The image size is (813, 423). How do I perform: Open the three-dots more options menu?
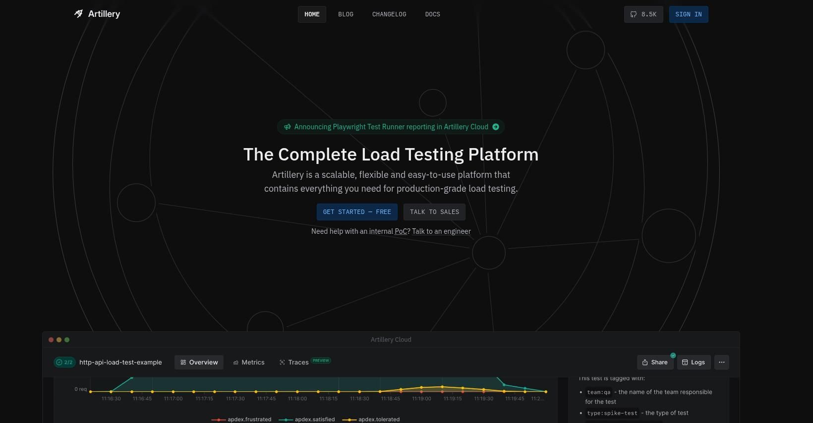[722, 362]
